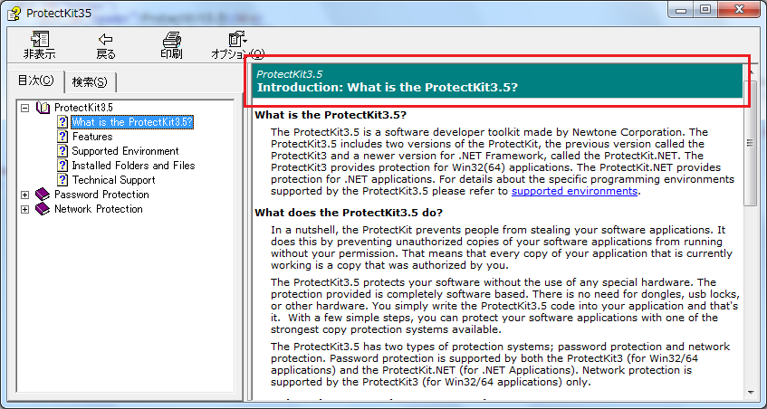Screen dimensions: 767x409
Task: Expand the Network Protection node
Action: (25, 209)
